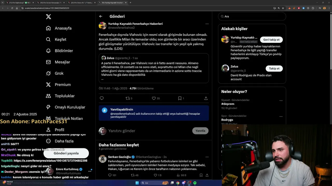The height and width of the screenshot is (186, 332).
Task: Expand the Daha fazla menu
Action: pyautogui.click(x=60, y=141)
